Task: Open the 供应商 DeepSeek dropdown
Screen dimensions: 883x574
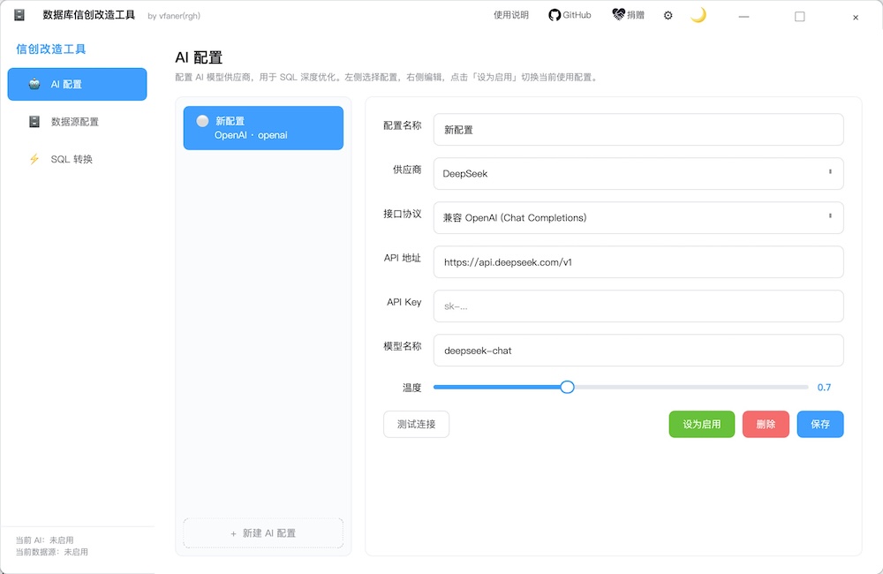Action: [638, 173]
